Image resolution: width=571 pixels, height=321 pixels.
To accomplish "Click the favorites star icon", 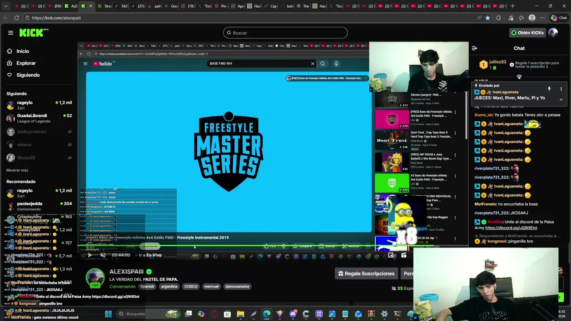I will pos(488,18).
